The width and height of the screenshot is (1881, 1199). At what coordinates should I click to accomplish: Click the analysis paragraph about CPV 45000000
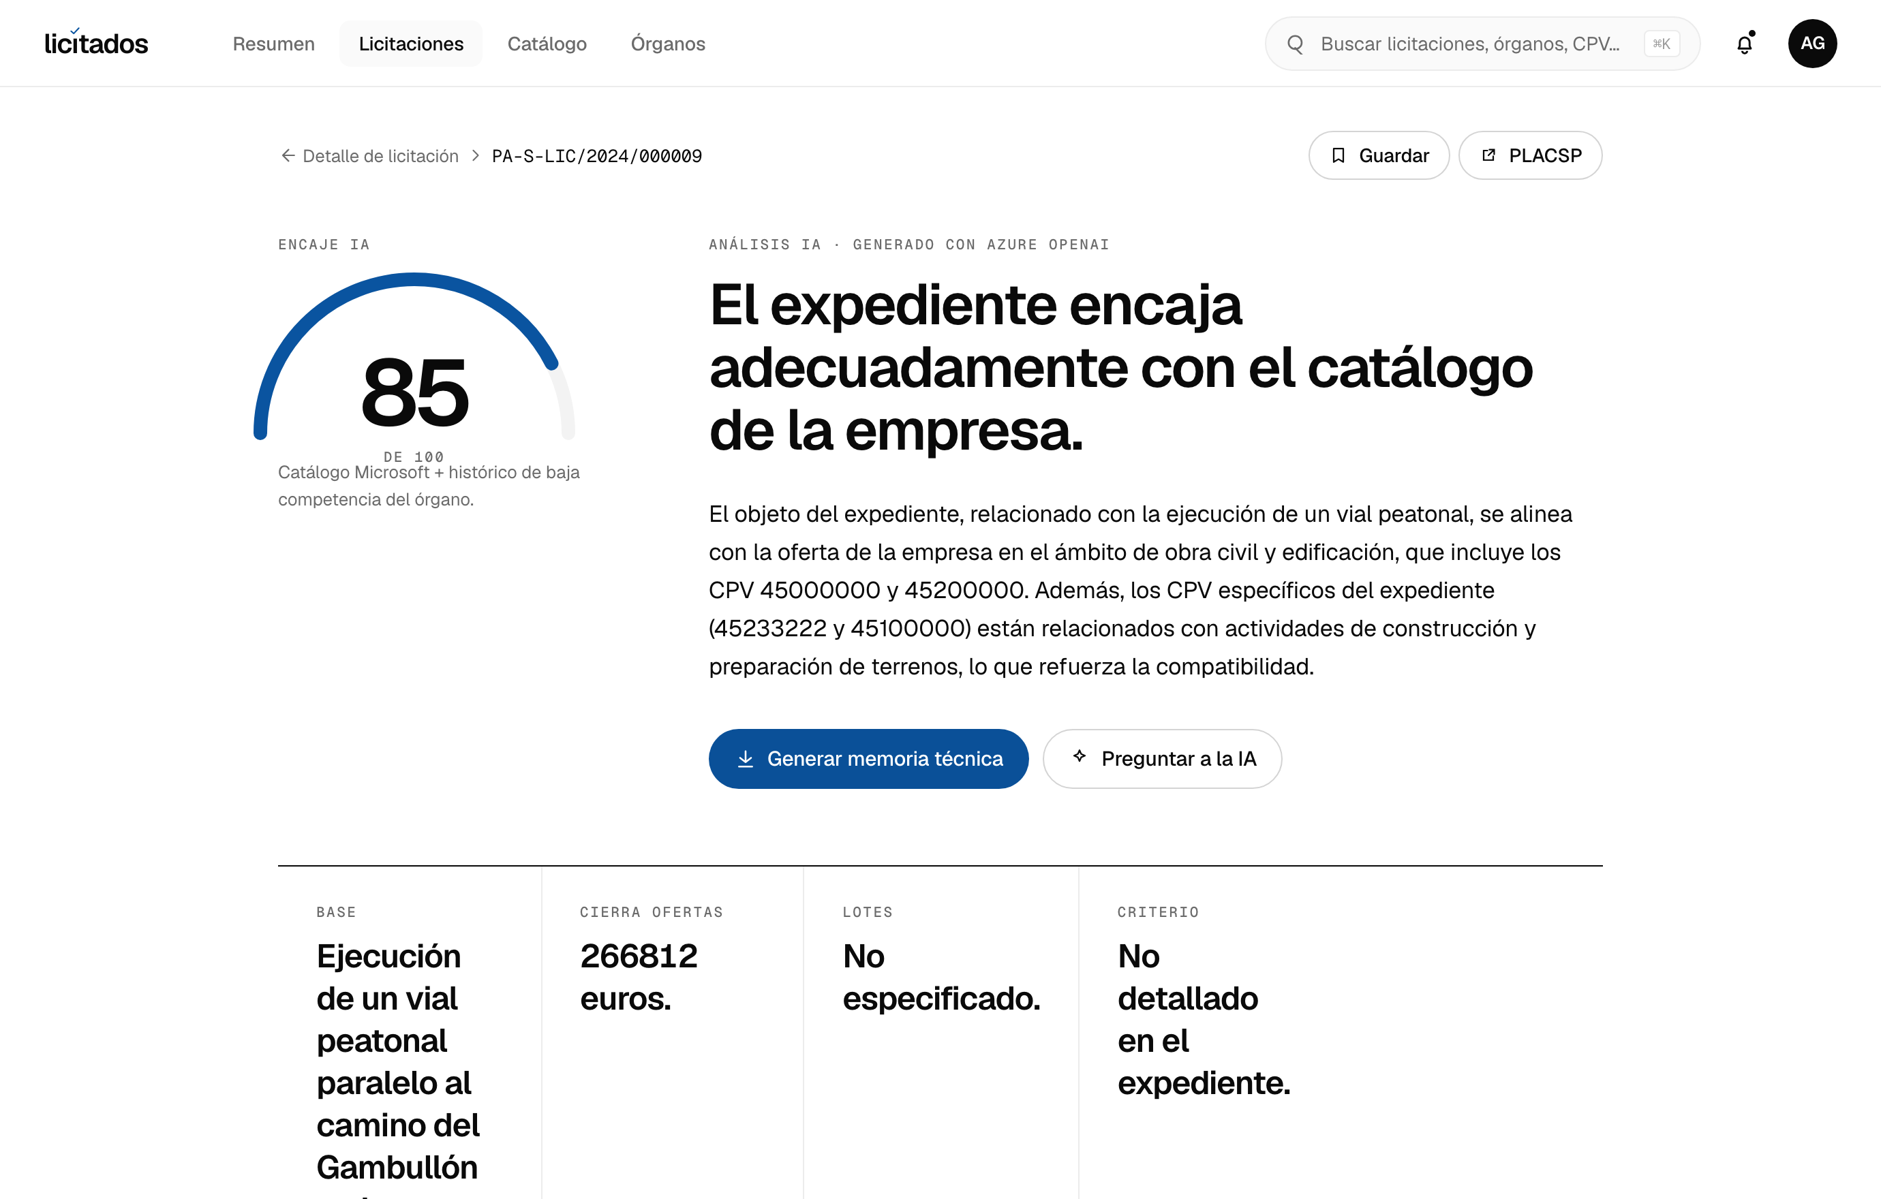(x=1140, y=590)
